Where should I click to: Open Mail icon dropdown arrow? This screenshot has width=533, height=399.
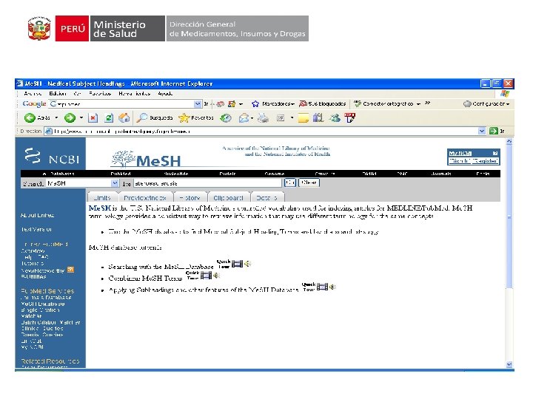pyautogui.click(x=252, y=118)
